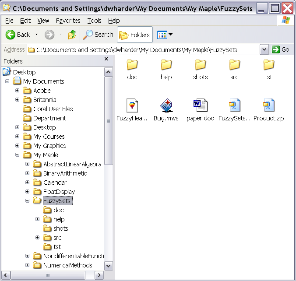Click the Go button
Image resolution: width=296 pixels, height=281 pixels.
pyautogui.click(x=281, y=49)
